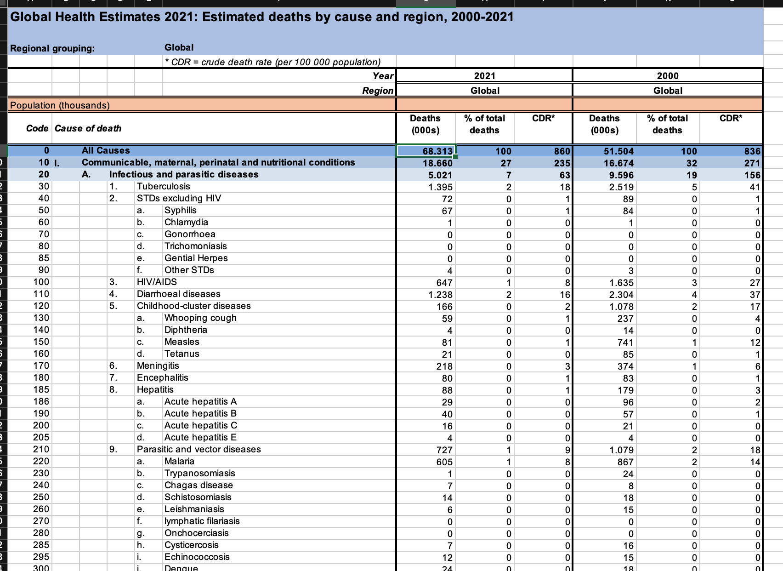Viewport: 783px width, 571px height.
Task: Select the 'Whooping cough' cell
Action: point(200,318)
